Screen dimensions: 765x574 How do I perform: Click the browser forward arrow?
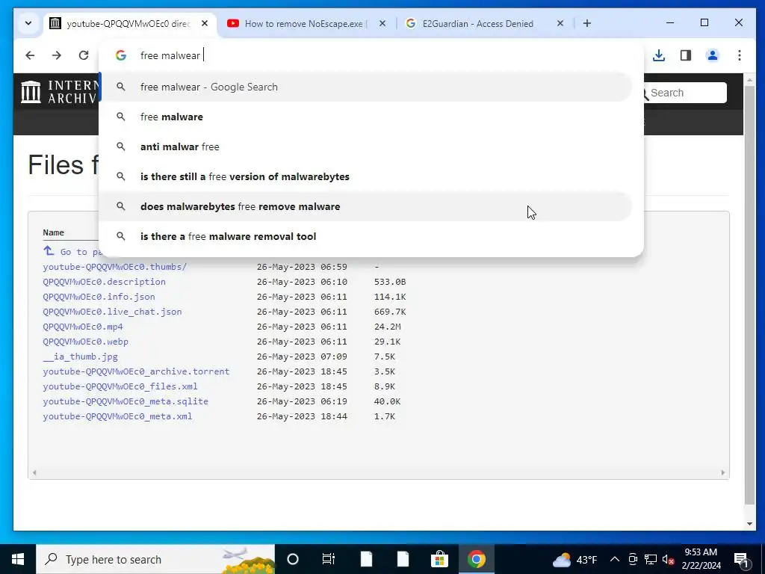[57, 55]
